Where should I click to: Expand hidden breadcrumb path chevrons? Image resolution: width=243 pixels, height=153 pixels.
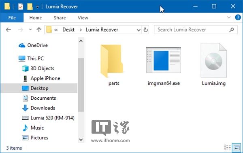pyautogui.click(x=56, y=30)
